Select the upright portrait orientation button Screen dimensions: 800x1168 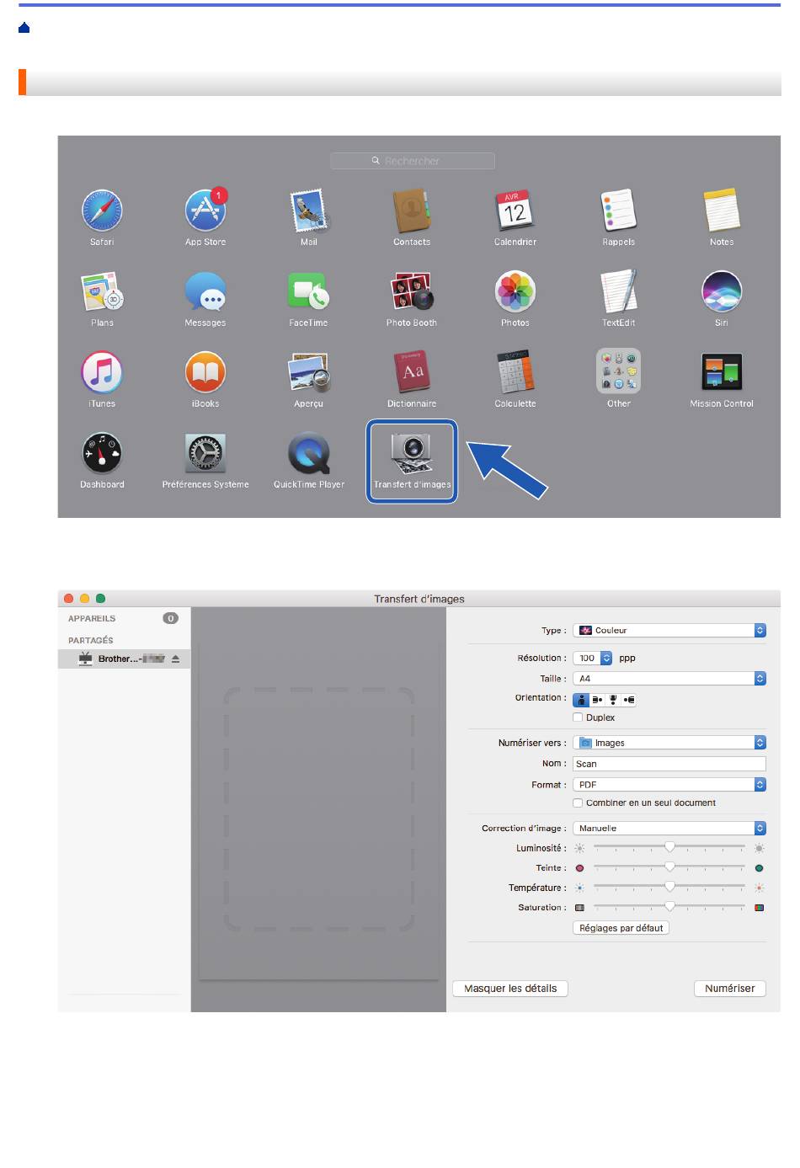pos(581,699)
